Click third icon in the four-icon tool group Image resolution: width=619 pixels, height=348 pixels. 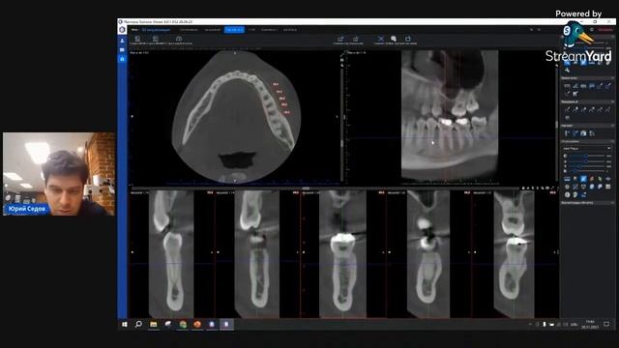click(x=583, y=133)
